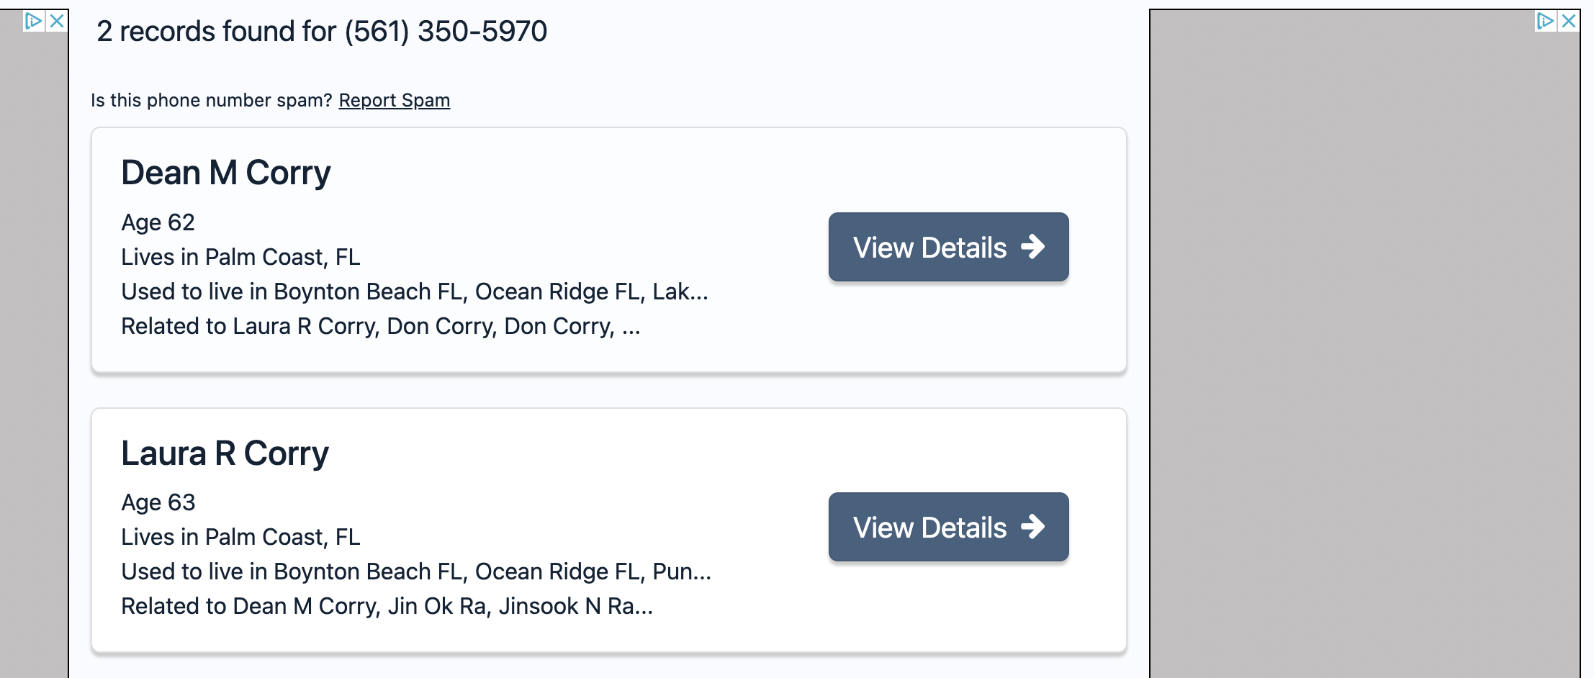Click Dean's truncated 'Used to live in' line
The image size is (1594, 678).
coord(415,291)
